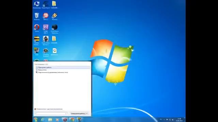Open the Computer desktop icon
The width and height of the screenshot is (218, 122).
(37, 5)
